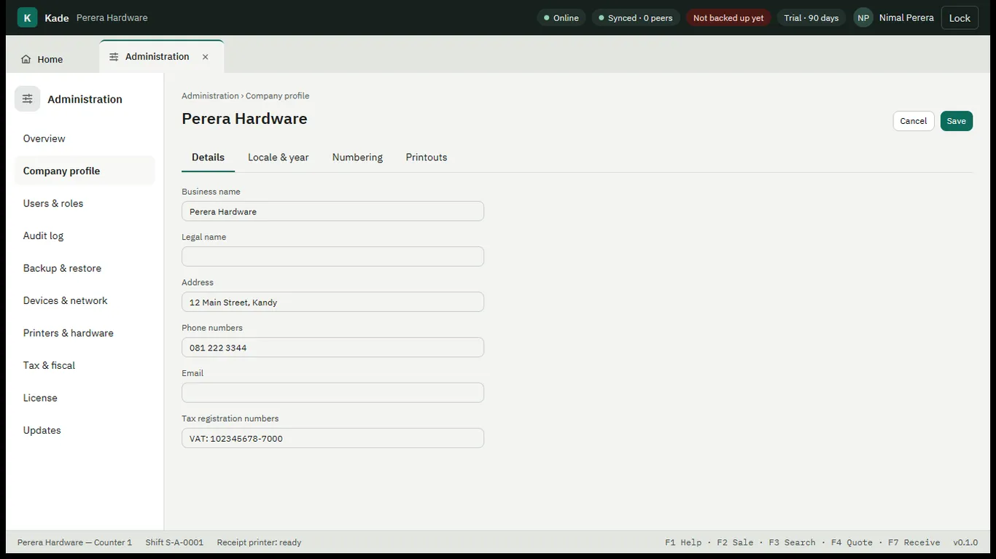Switch to the Locale & year tab
This screenshot has width=996, height=559.
[279, 157]
